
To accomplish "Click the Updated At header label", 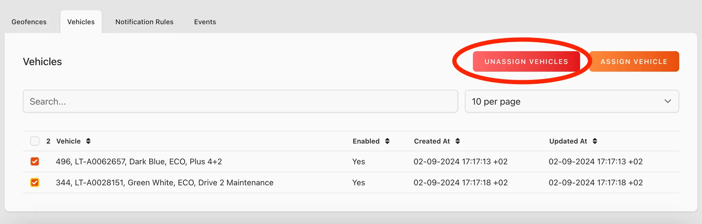I will coord(568,141).
